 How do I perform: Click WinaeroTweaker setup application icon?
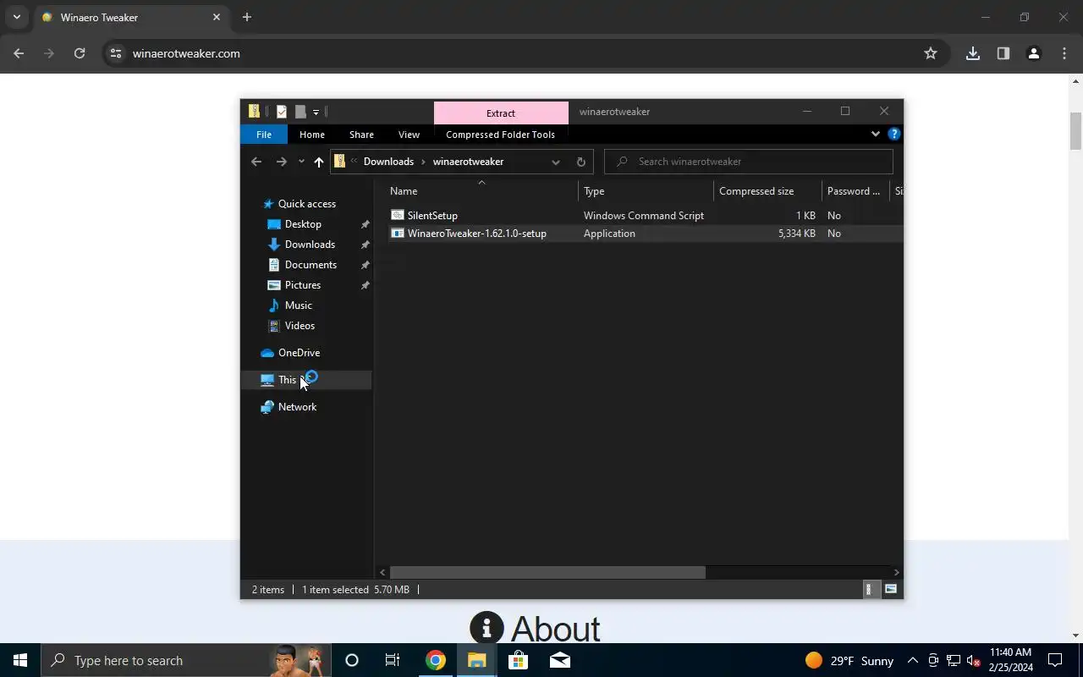click(397, 234)
